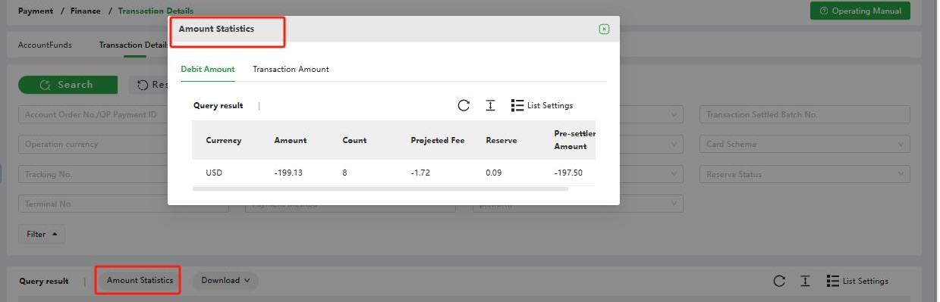Open List Settings on the background page
The image size is (940, 302).
[x=858, y=281]
